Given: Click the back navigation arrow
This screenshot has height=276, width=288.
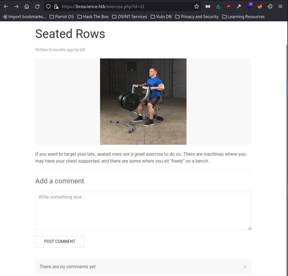Looking at the screenshot, I should tap(6, 6).
